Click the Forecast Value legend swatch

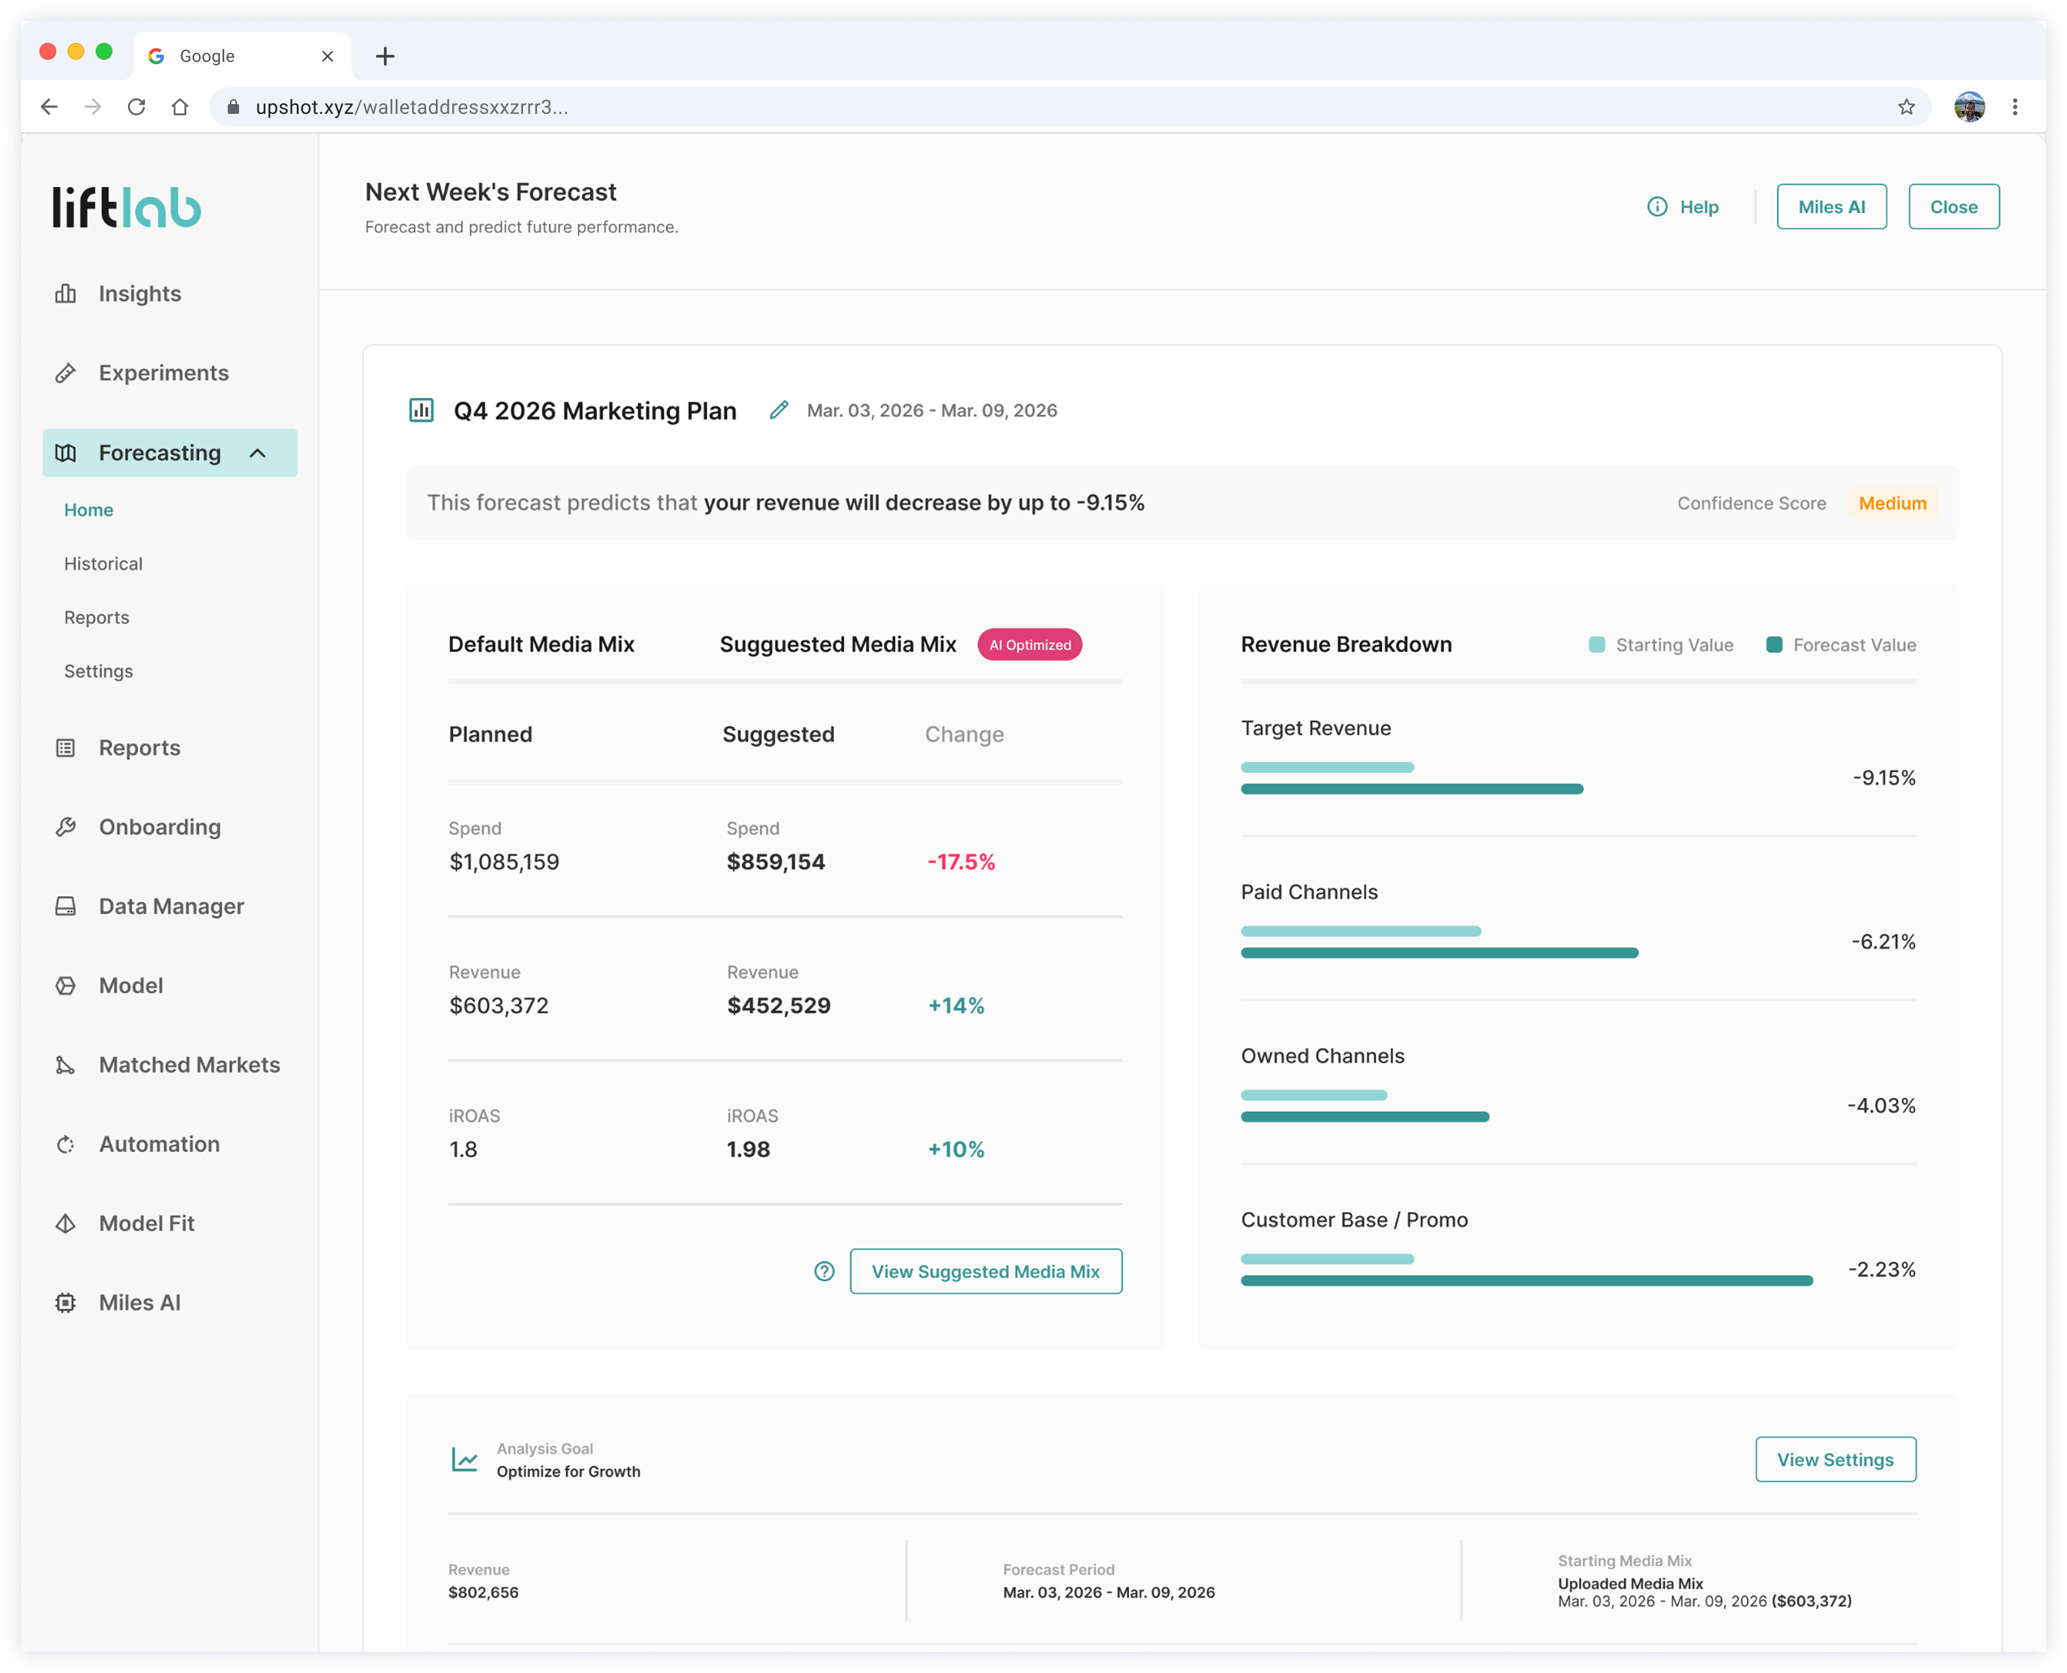click(1774, 645)
